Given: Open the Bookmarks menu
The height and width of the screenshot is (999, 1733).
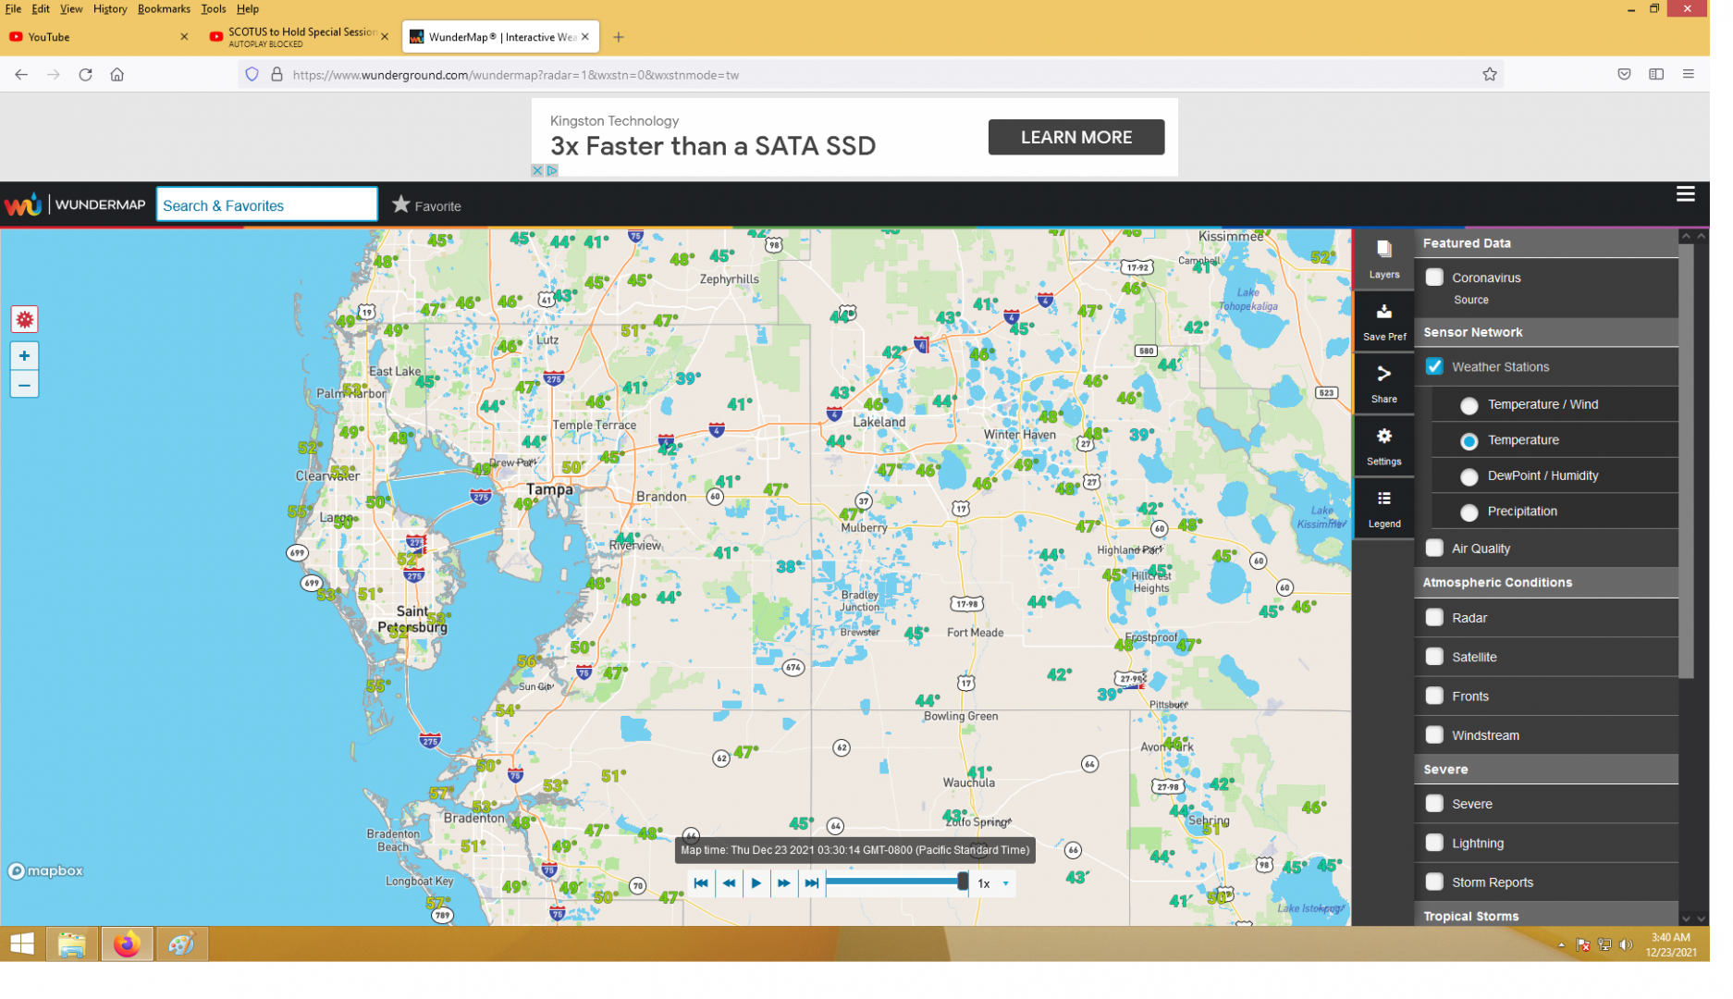Looking at the screenshot, I should [x=166, y=9].
